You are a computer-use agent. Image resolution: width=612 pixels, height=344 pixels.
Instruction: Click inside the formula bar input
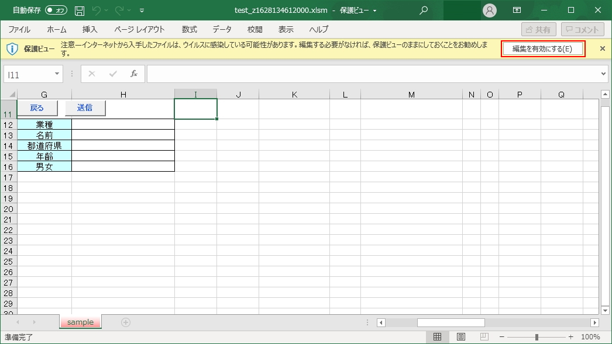(373, 74)
